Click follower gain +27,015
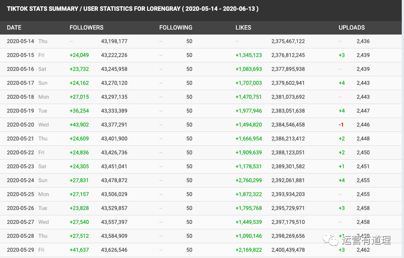 pos(79,97)
